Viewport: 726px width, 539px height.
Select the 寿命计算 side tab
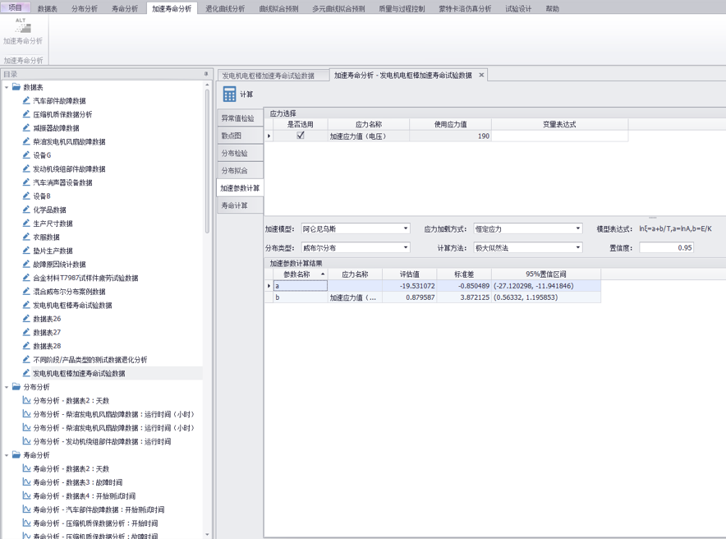pos(234,205)
